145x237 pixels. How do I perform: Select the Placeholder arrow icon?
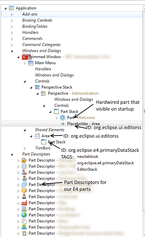click(x=63, y=124)
